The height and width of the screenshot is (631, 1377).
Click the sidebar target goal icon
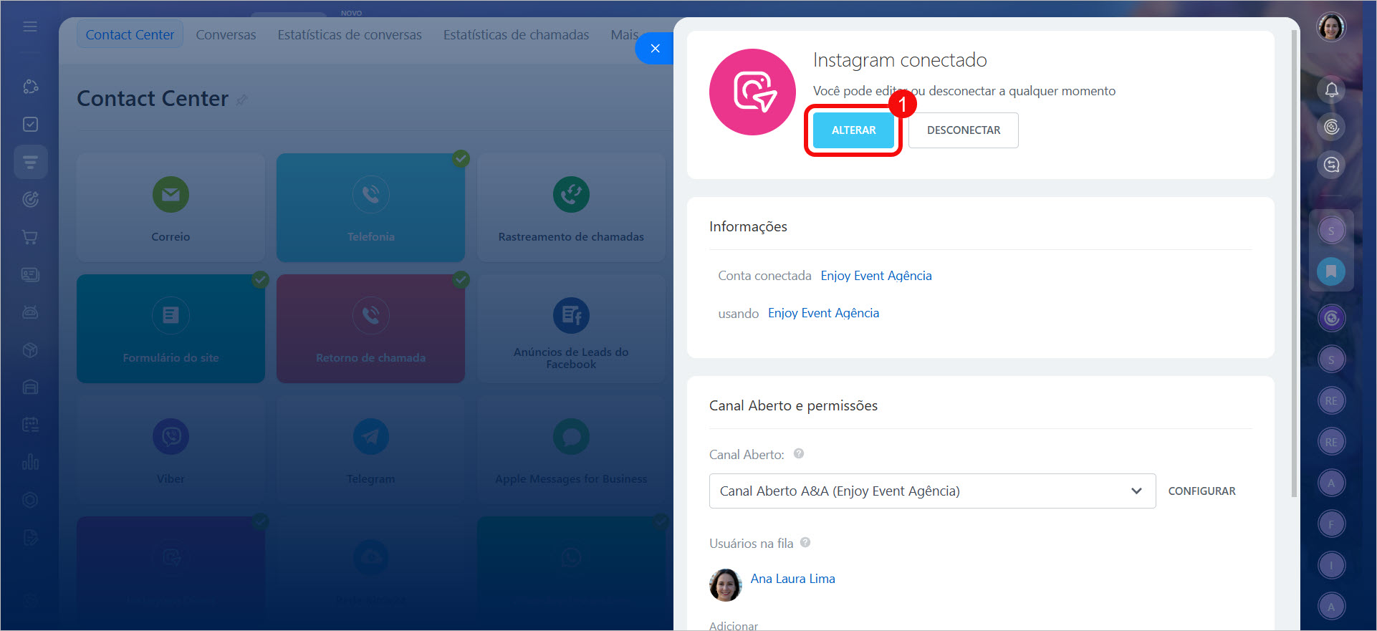pos(30,199)
